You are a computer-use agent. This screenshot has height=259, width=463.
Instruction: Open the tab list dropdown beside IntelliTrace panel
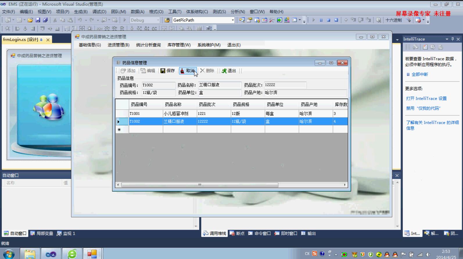point(397,39)
